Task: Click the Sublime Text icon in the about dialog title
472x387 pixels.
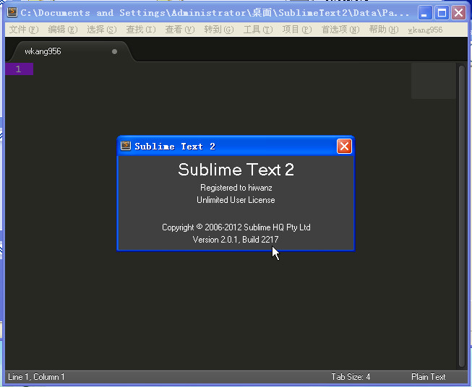Action: coord(126,146)
